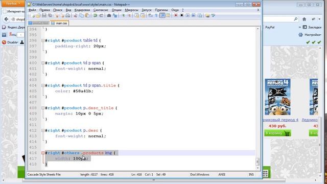
Task: Cut selection with the scissors icon
Action: tap(76, 15)
